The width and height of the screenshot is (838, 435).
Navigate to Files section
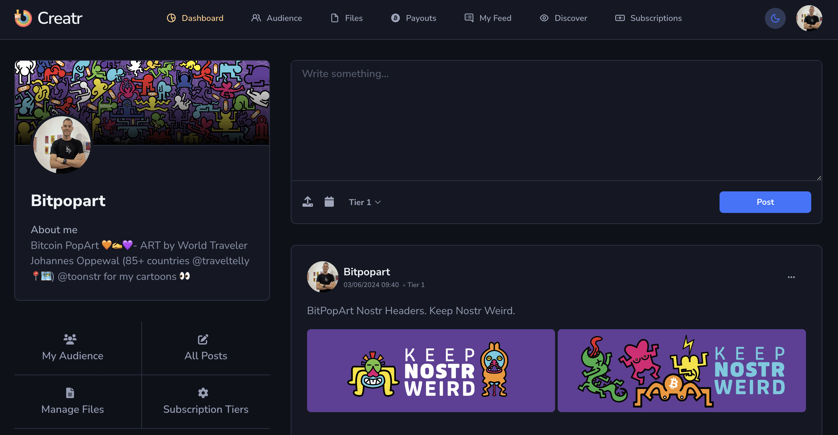353,18
